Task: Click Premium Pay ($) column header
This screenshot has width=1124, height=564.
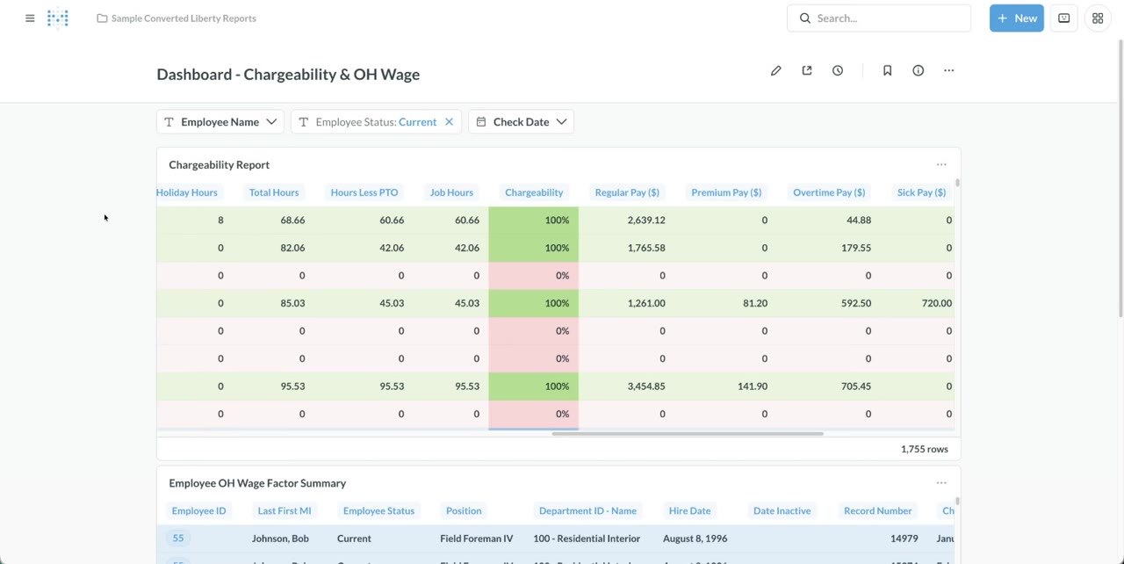Action: (726, 192)
